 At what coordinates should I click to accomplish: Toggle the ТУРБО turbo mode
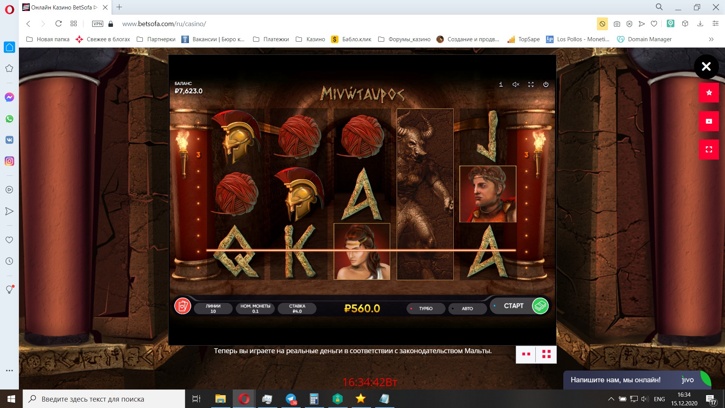click(x=425, y=309)
